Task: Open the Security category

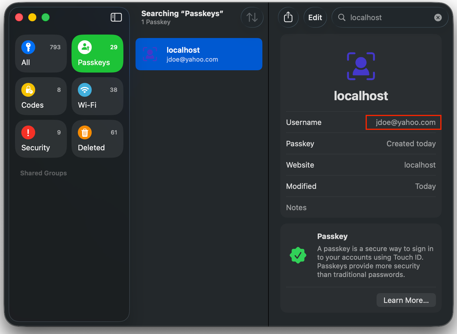Action: point(41,139)
